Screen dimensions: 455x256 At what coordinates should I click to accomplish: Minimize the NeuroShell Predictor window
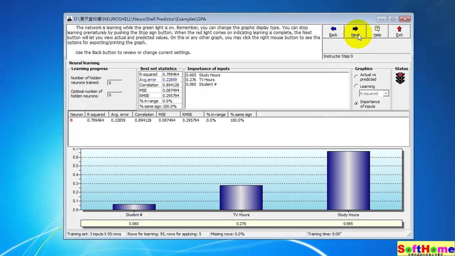coord(381,19)
